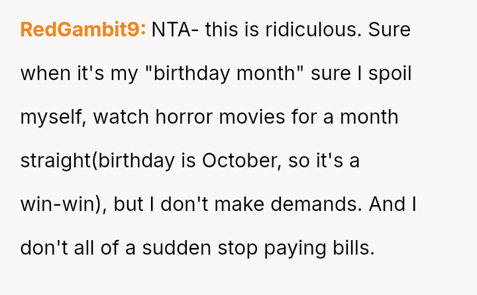
Task: Click the word "when"
Action: coord(44,73)
